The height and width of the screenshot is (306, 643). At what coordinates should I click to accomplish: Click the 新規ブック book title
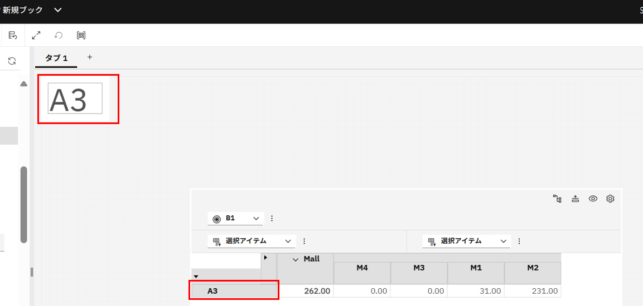pos(22,10)
